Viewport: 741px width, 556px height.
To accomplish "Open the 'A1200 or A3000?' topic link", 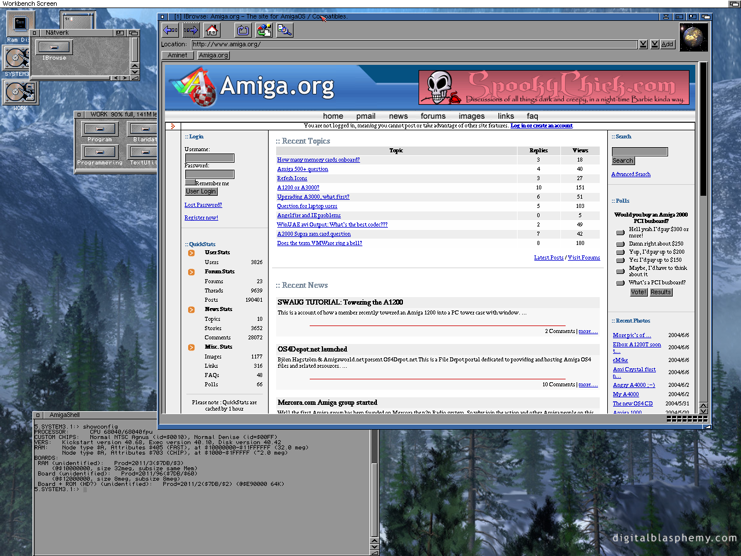I will pyautogui.click(x=298, y=188).
